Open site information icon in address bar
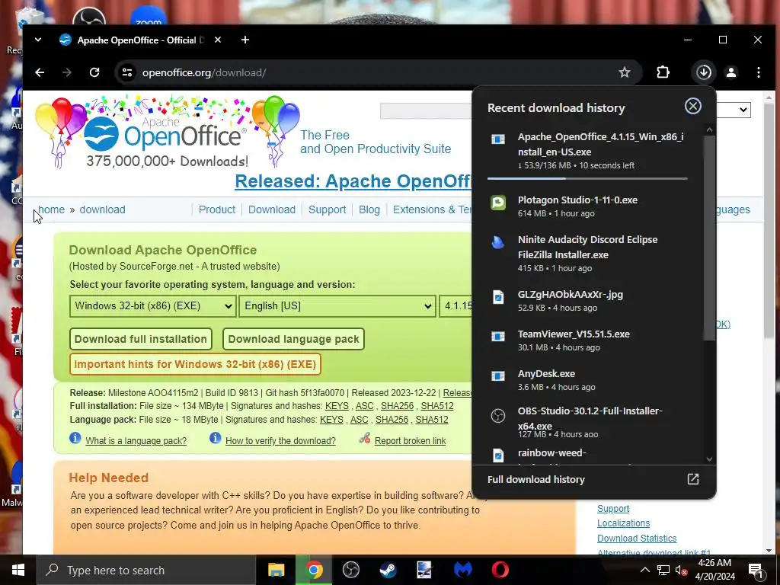The image size is (780, 585). coord(127,72)
